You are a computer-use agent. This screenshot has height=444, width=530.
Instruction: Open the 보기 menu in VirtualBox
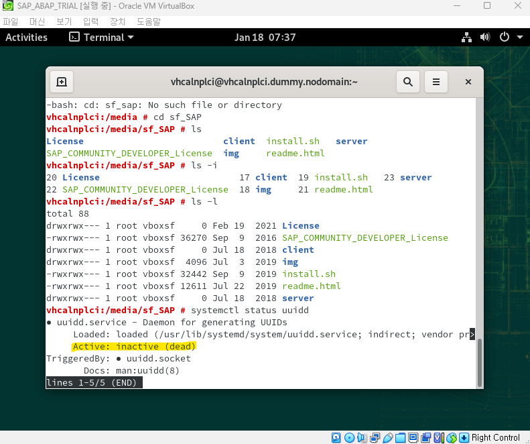(64, 21)
